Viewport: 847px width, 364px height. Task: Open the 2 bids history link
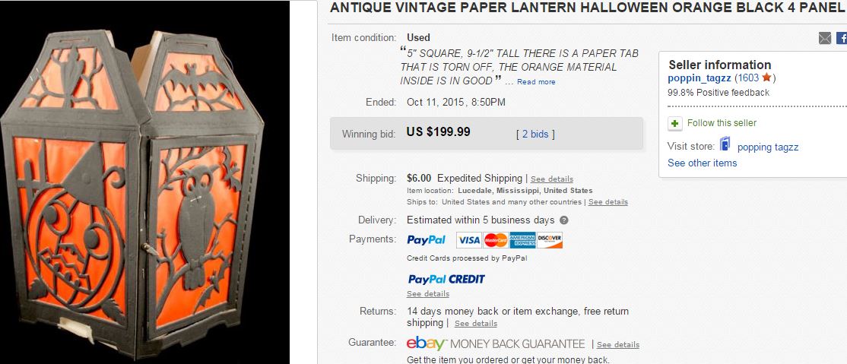coord(535,134)
